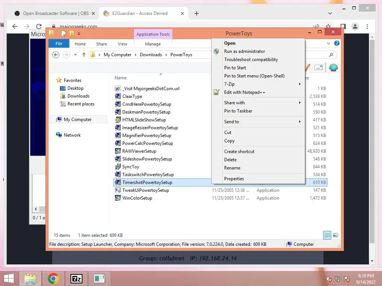
Task: Choose Create shortcut
Action: coord(258,152)
